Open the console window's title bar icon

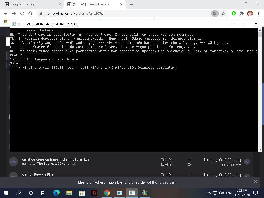click(14, 24)
